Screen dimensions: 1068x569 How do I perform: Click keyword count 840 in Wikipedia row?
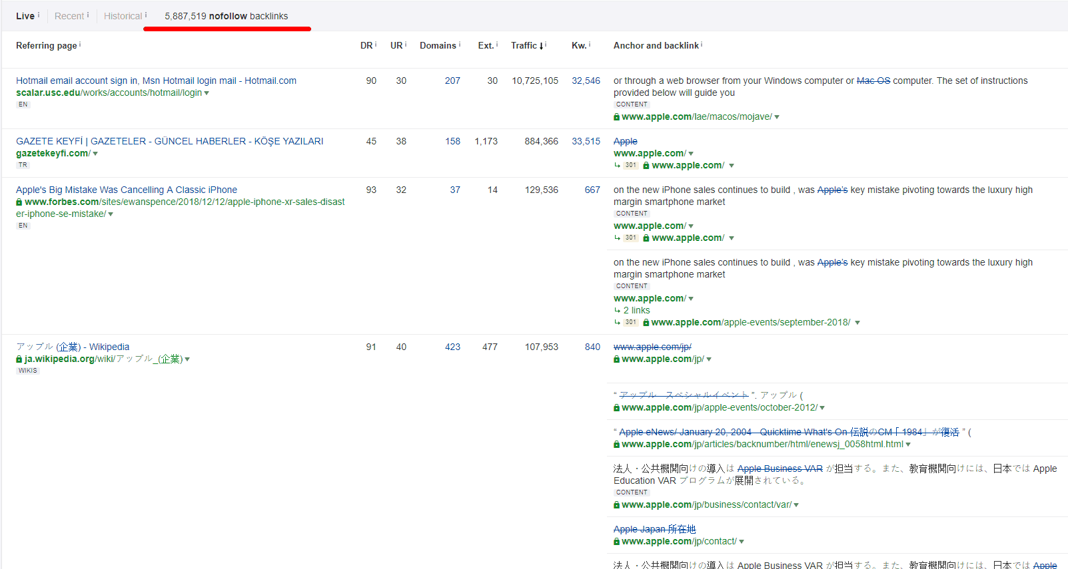[x=592, y=347]
